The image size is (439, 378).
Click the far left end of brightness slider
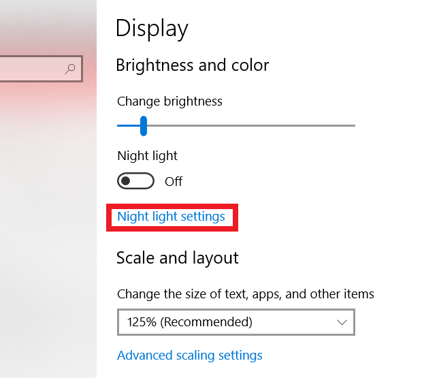click(x=119, y=125)
